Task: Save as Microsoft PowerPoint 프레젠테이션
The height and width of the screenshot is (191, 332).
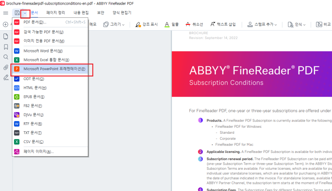Action: pos(50,69)
